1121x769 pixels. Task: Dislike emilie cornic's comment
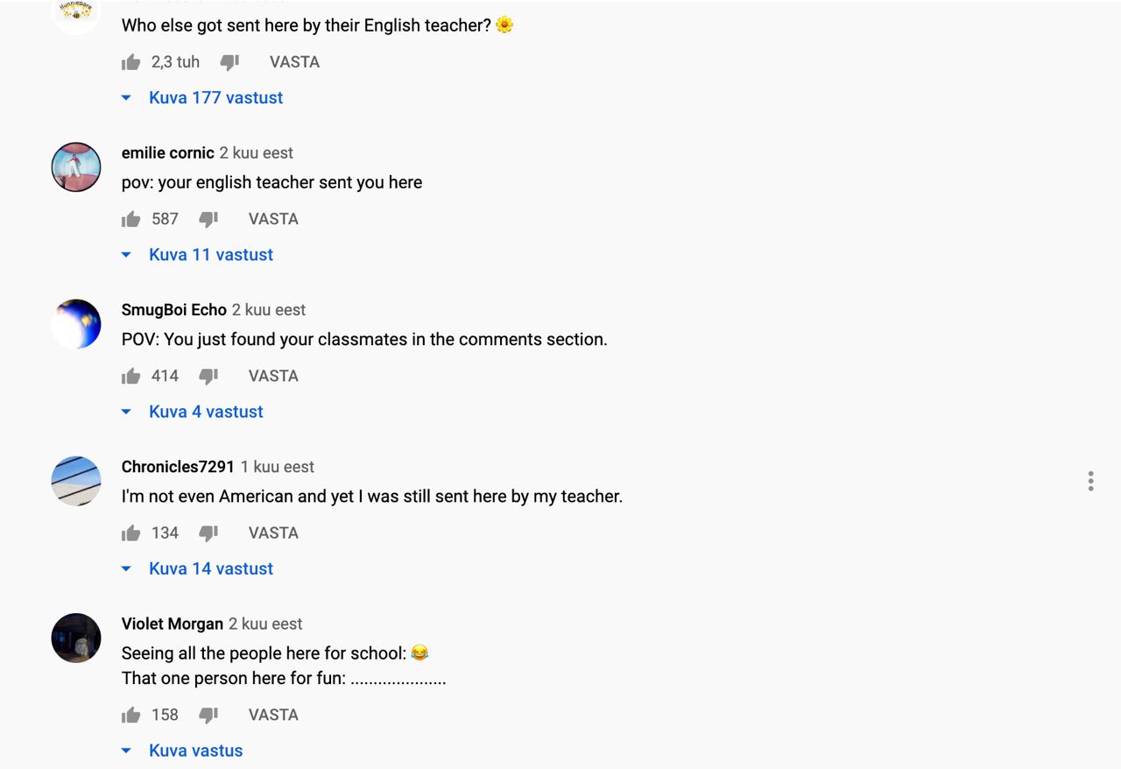pyautogui.click(x=208, y=219)
